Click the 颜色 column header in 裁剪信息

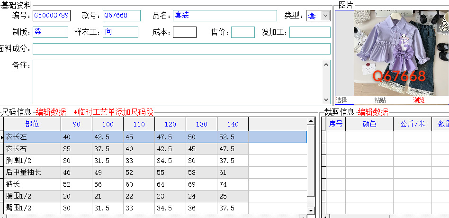tap(369, 124)
